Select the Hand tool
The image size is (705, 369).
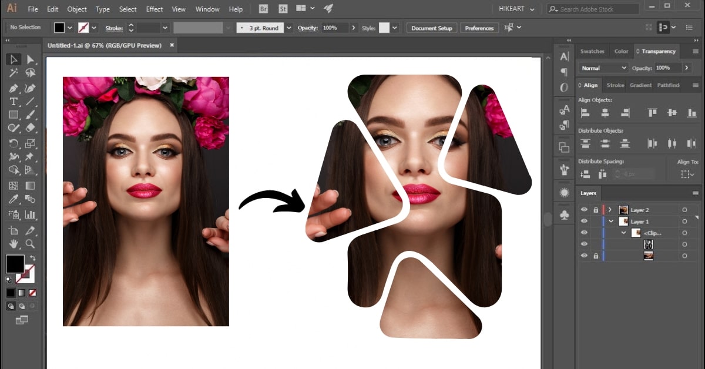coord(14,244)
